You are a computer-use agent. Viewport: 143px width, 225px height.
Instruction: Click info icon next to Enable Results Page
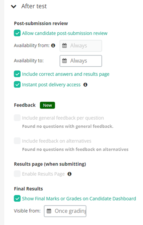tap(69, 174)
